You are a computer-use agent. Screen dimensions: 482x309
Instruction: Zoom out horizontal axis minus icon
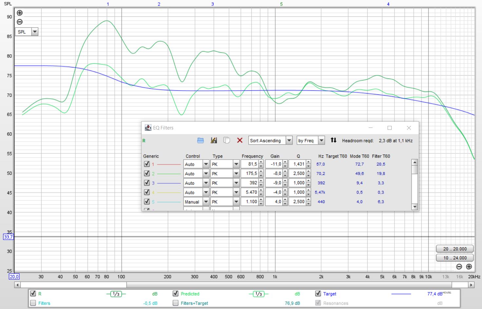point(459,267)
